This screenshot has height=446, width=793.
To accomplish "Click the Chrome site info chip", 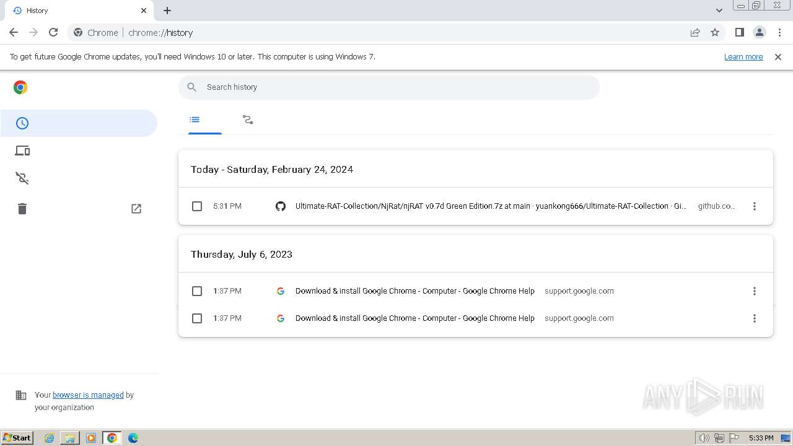I will coord(96,33).
